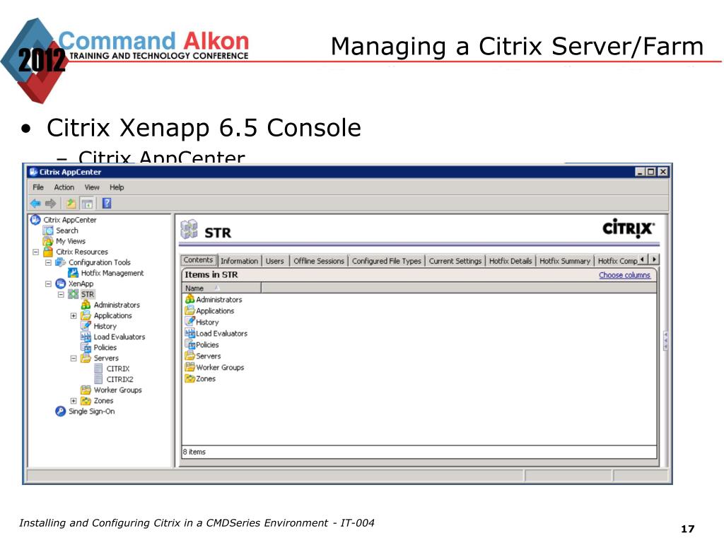Viewport: 724px width, 543px height.
Task: Open the View menu
Action: 92,187
